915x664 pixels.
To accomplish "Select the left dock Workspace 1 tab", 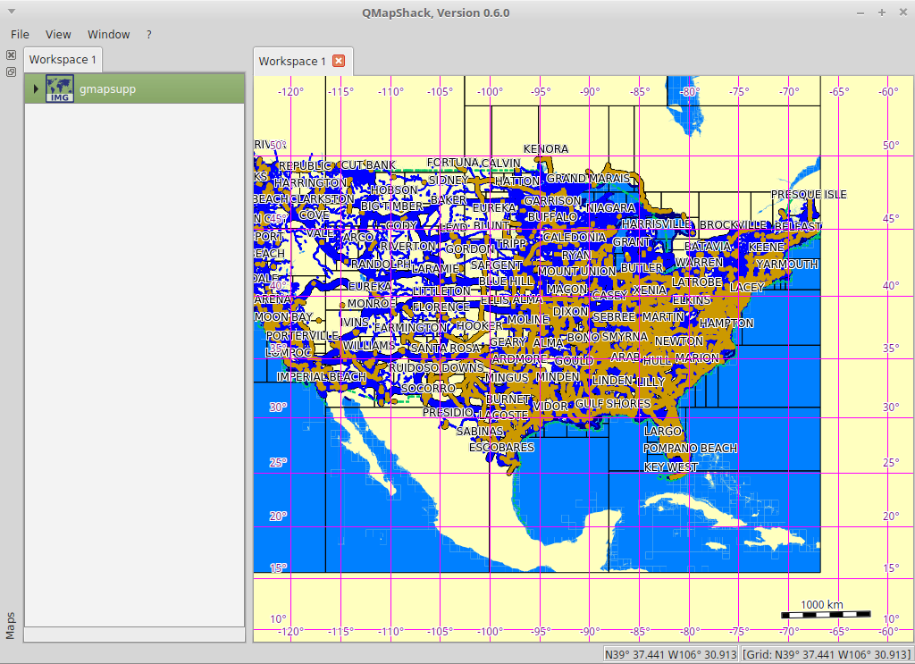I will click(x=63, y=60).
